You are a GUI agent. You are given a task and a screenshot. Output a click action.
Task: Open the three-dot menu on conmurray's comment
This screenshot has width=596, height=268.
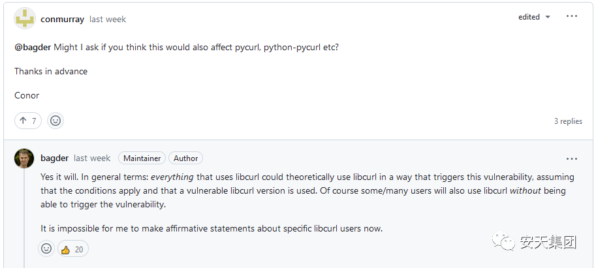click(572, 16)
